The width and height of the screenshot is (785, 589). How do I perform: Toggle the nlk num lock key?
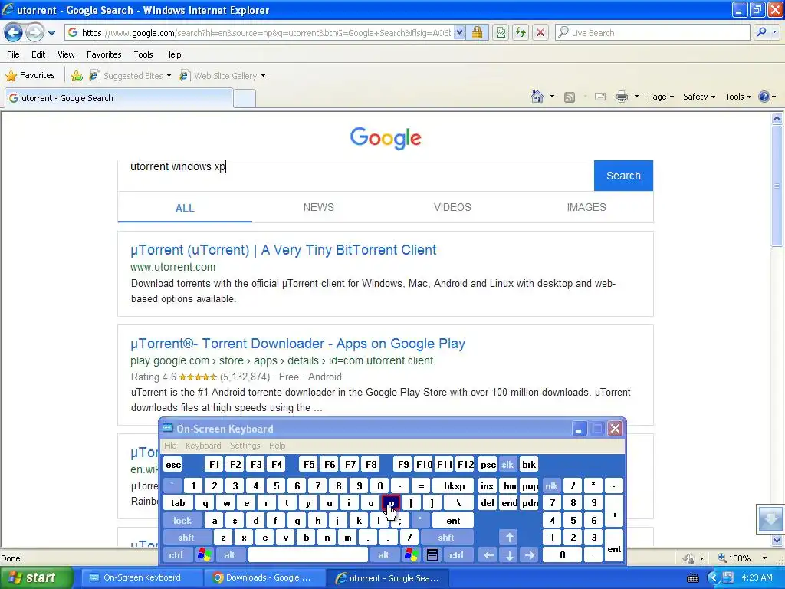pyautogui.click(x=552, y=485)
